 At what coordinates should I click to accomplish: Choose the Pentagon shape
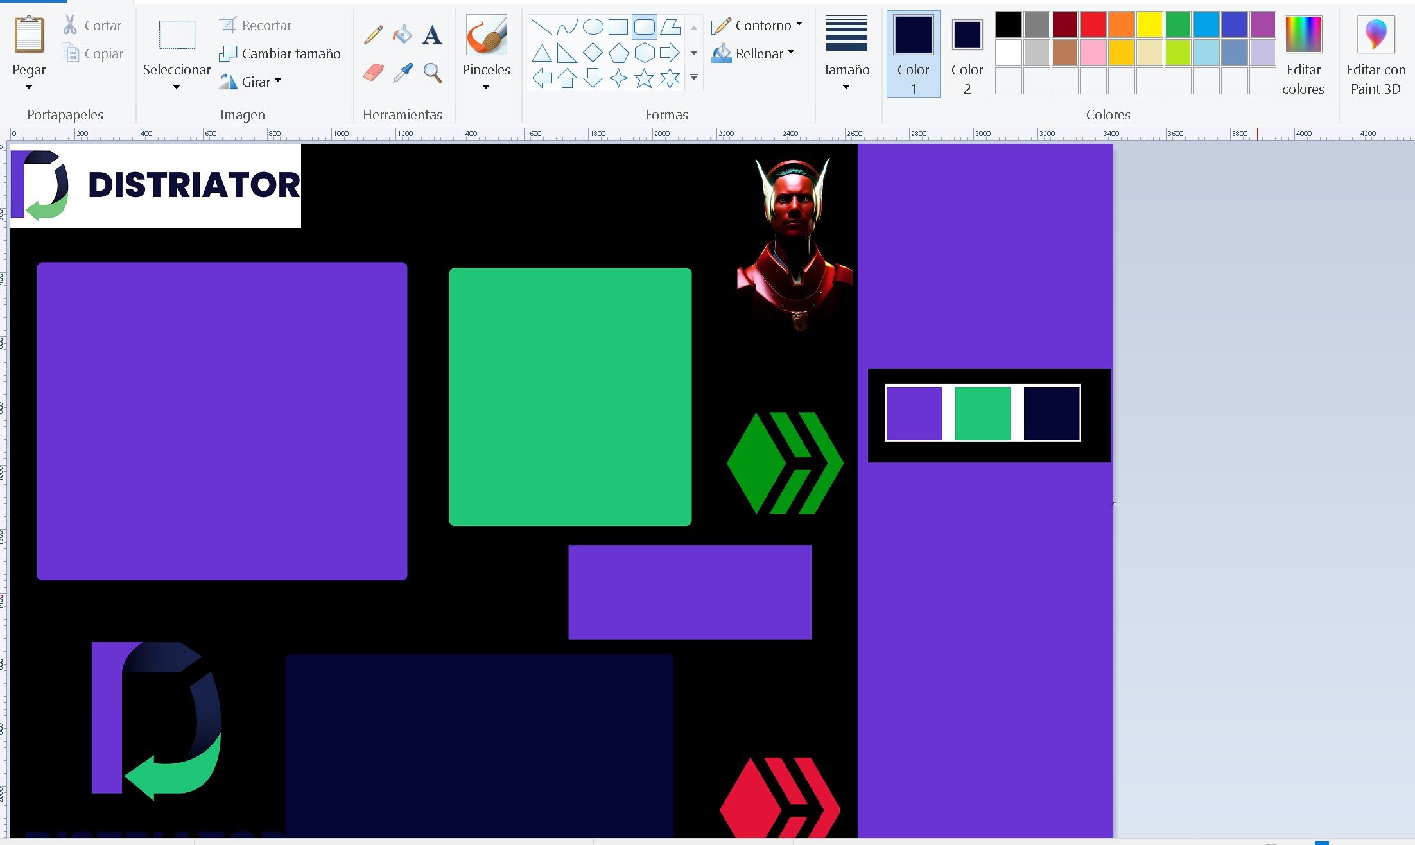tap(618, 53)
